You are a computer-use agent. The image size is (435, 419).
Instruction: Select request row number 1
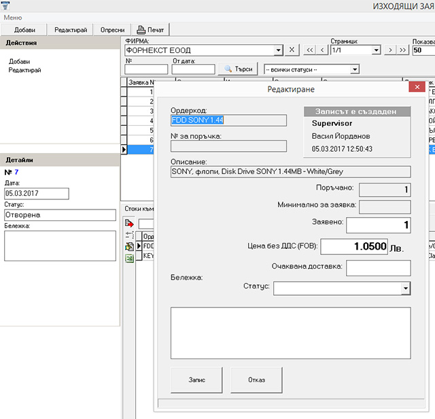coord(141,92)
